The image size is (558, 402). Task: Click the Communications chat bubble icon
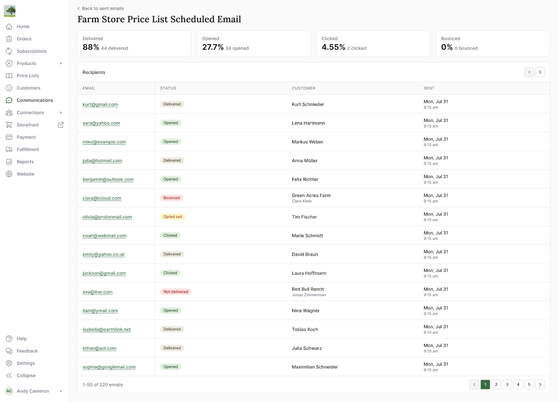(x=9, y=100)
